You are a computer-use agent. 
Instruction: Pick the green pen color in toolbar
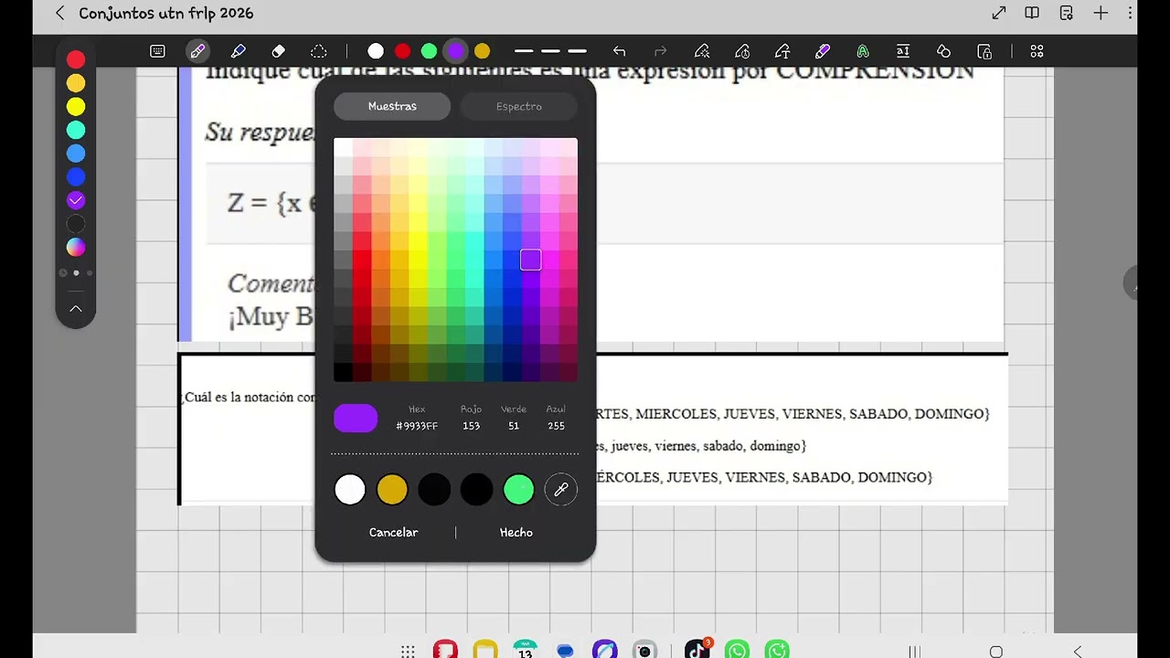pyautogui.click(x=429, y=51)
